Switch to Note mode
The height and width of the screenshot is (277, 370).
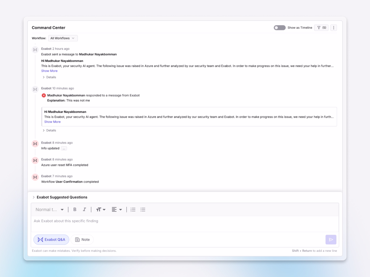click(x=82, y=240)
